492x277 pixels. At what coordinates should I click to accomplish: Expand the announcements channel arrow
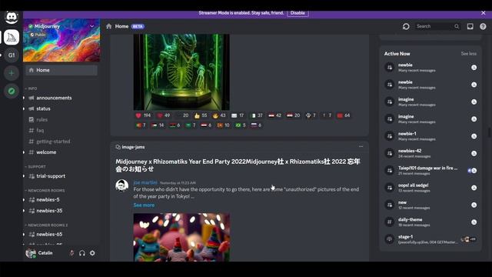(24, 98)
